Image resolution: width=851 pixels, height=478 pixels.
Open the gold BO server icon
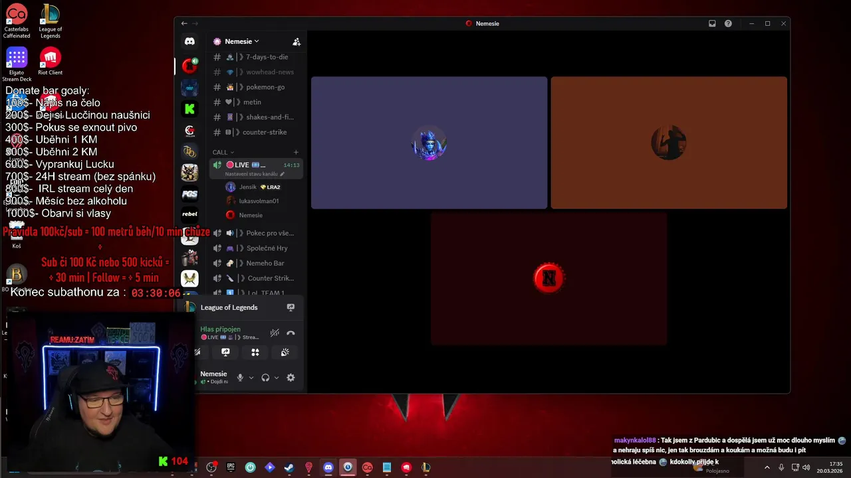pyautogui.click(x=189, y=151)
